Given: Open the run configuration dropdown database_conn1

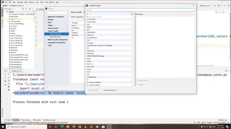Looking at the screenshot, I should tap(206, 5).
